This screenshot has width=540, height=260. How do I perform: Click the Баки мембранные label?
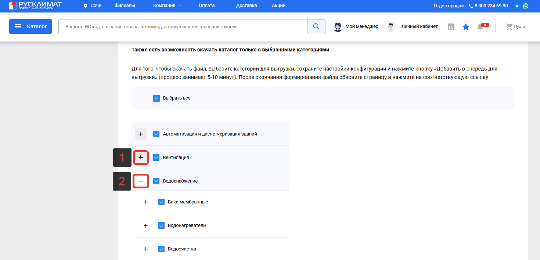point(188,202)
